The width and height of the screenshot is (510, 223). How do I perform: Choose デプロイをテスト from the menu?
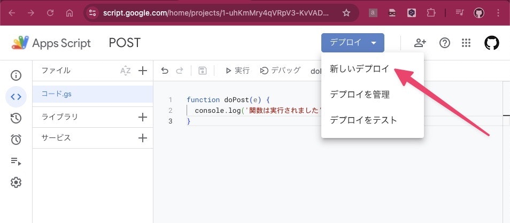click(x=373, y=120)
